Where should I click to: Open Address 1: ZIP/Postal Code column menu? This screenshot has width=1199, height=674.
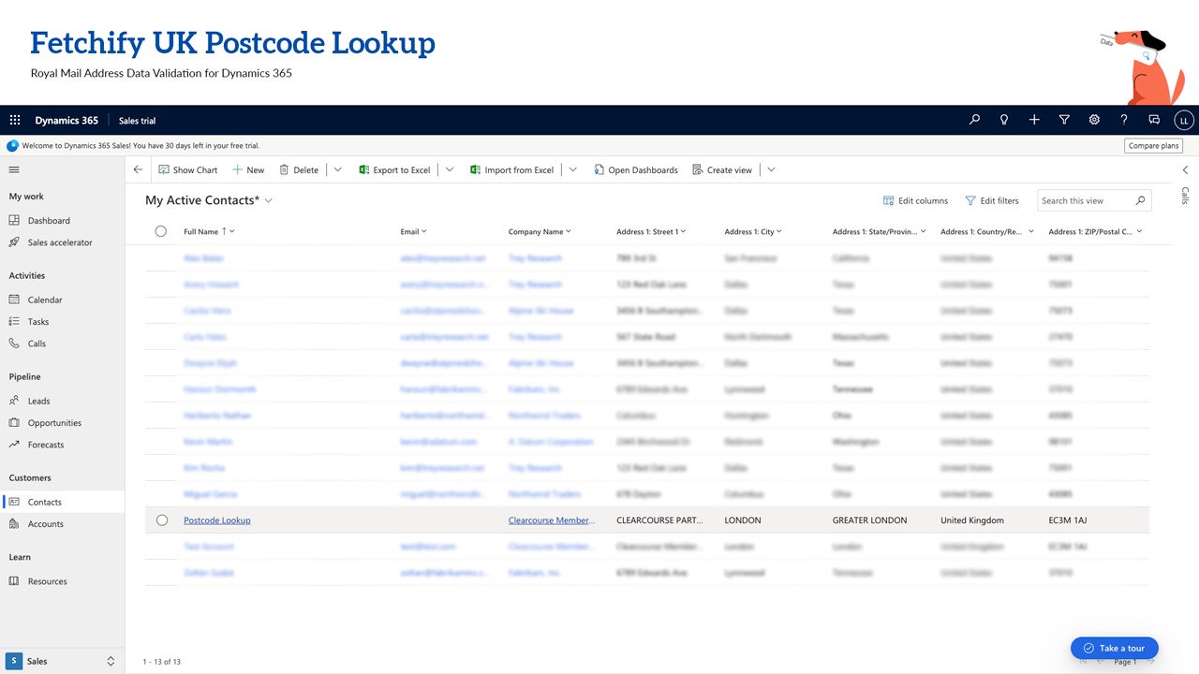click(1095, 231)
